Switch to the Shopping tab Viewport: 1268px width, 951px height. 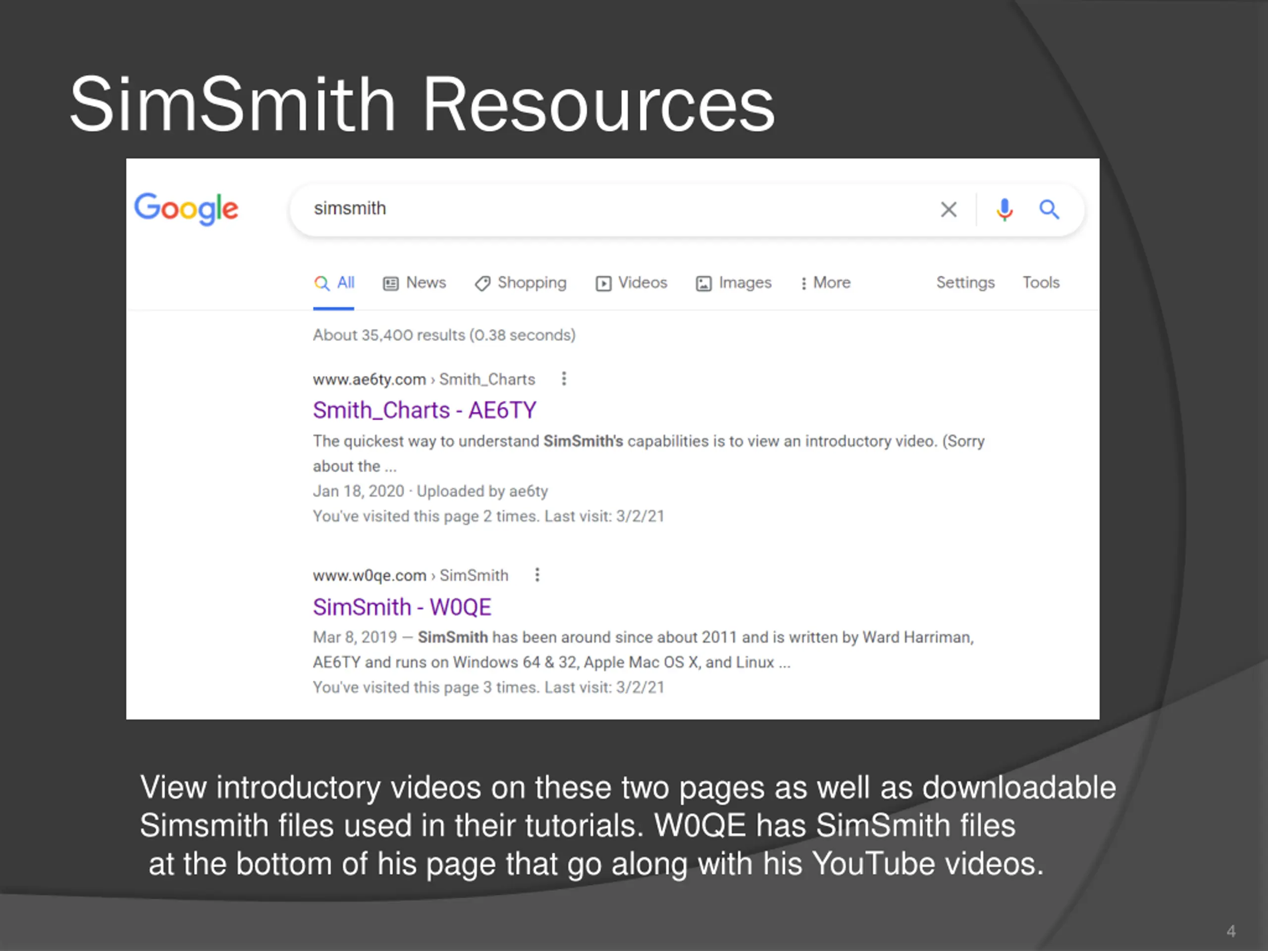521,283
